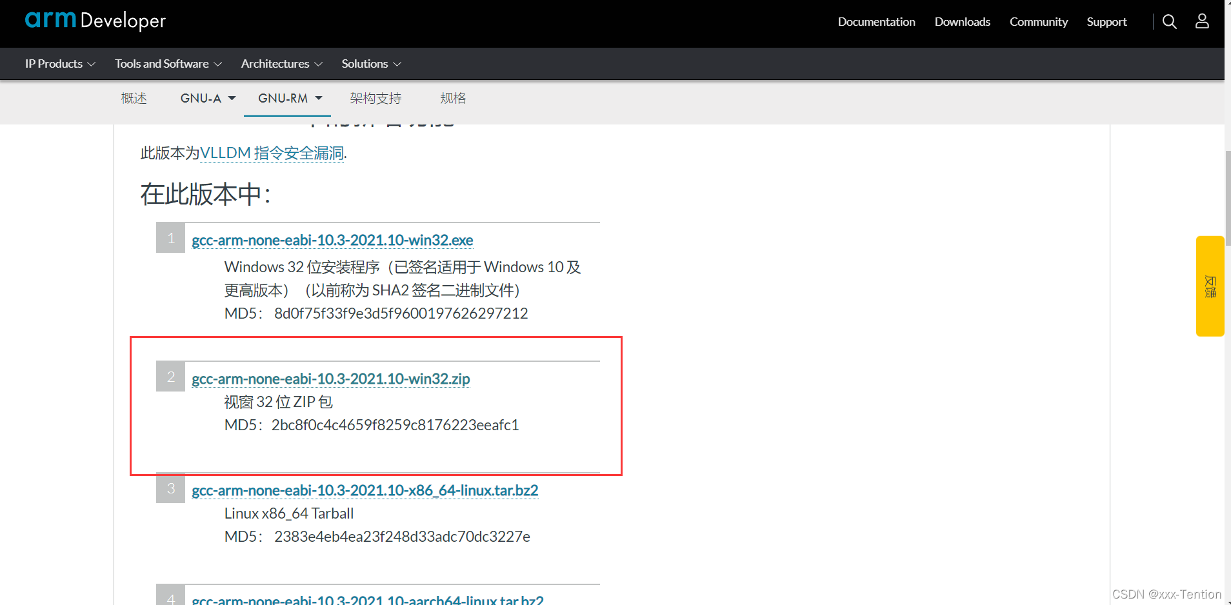Switch to the 概述 tab

click(x=134, y=98)
